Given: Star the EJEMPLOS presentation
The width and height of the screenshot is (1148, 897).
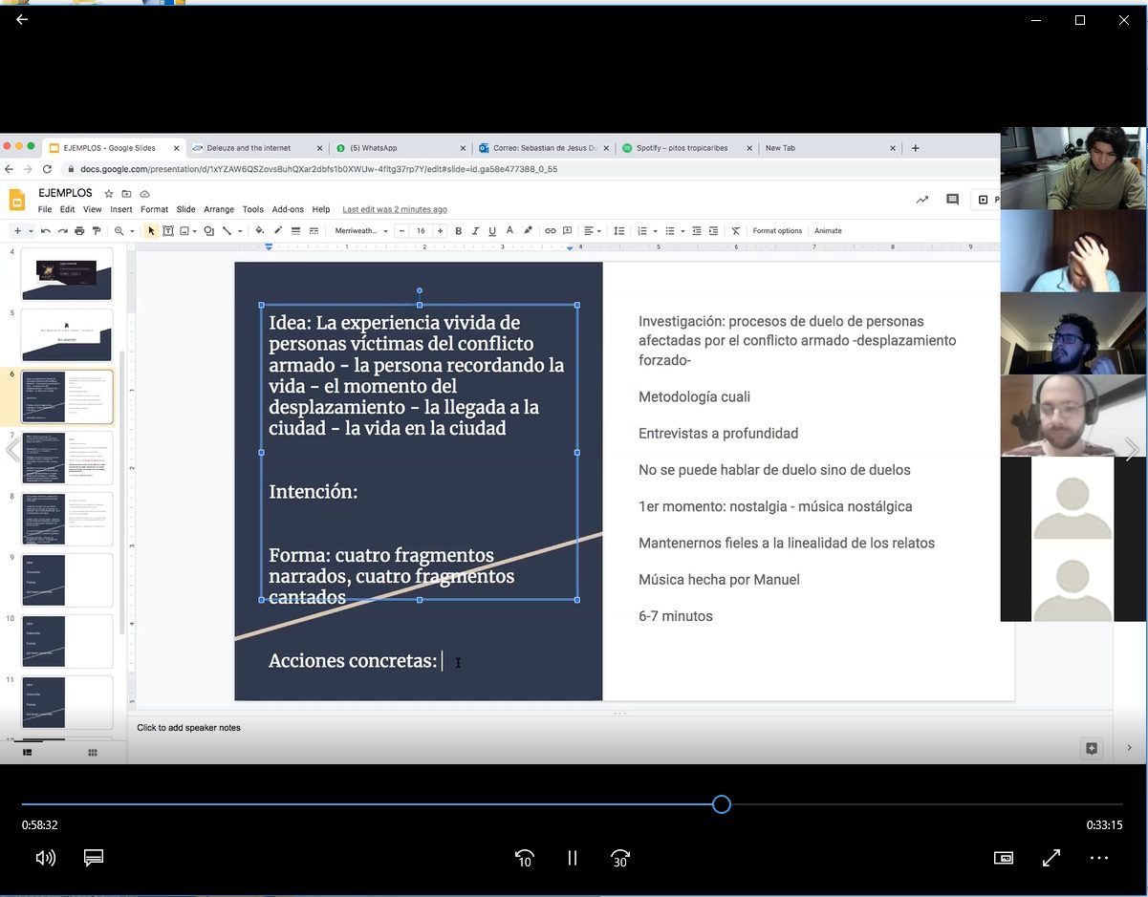Looking at the screenshot, I should tap(108, 194).
